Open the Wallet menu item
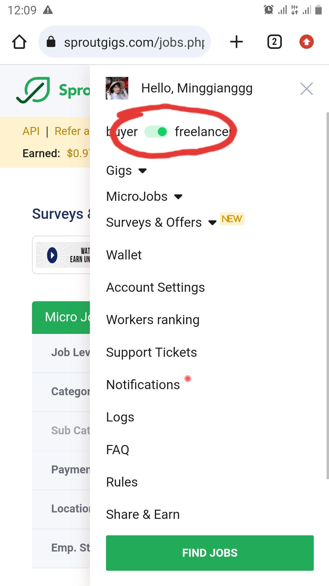 pos(124,255)
